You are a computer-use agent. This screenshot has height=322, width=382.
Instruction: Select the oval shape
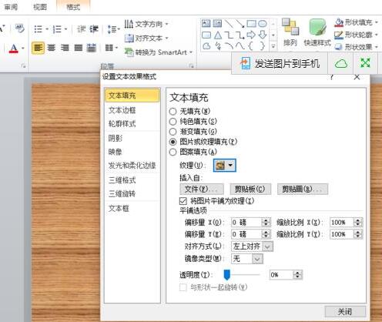pyautogui.click(x=263, y=23)
